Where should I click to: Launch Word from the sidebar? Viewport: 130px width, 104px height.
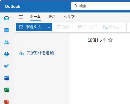coord(6,78)
